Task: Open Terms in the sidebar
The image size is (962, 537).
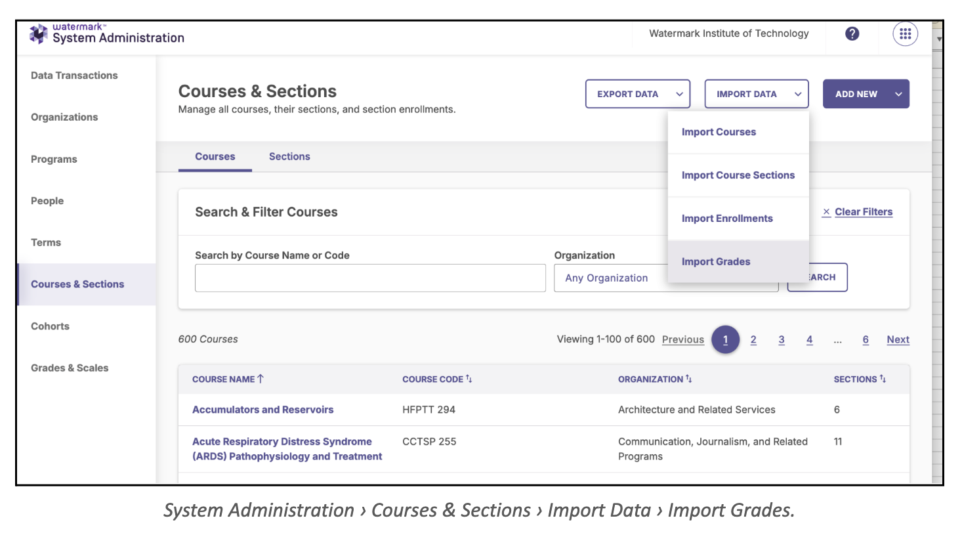Action: (x=46, y=242)
